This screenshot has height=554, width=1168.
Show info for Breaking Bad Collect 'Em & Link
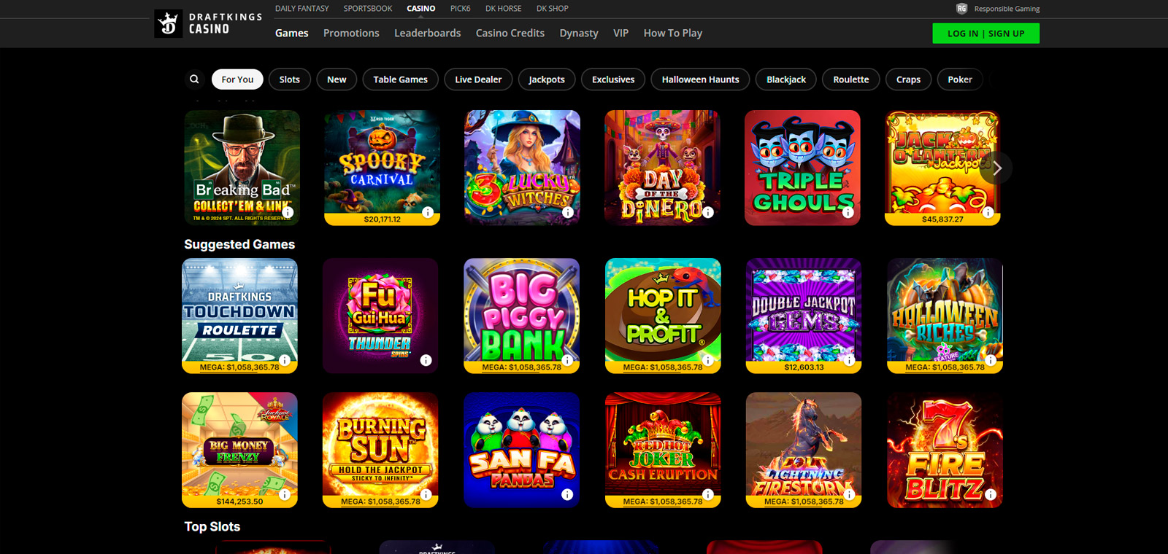pos(288,213)
